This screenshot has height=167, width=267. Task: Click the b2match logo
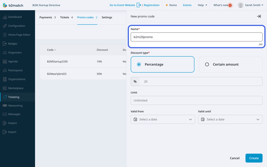13,5
